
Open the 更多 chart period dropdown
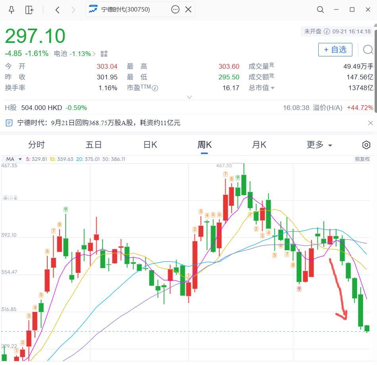coord(319,145)
